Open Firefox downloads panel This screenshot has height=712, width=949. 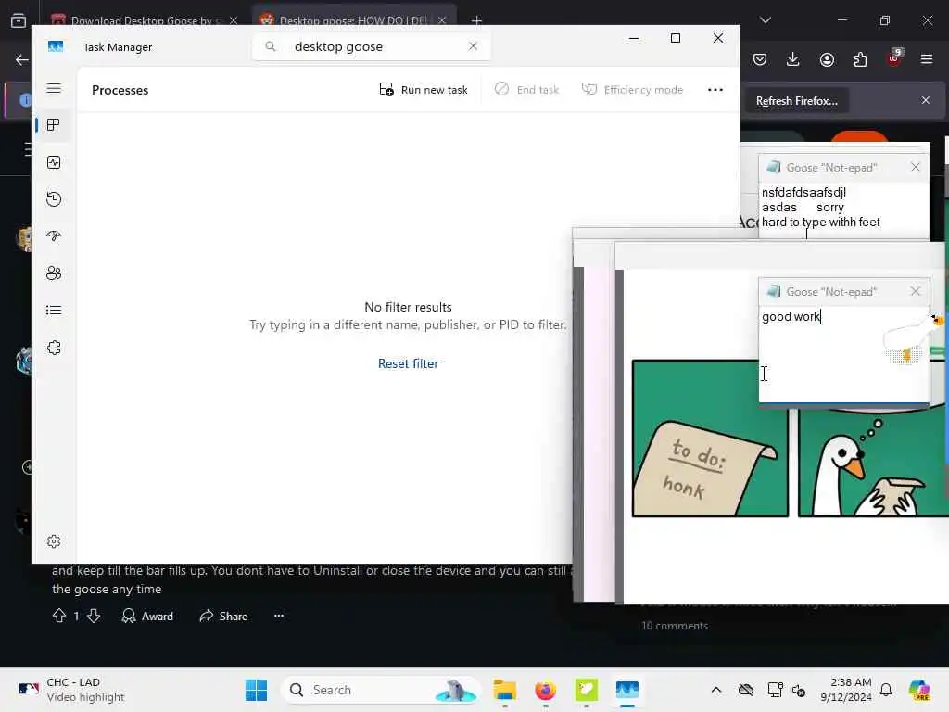coord(793,59)
